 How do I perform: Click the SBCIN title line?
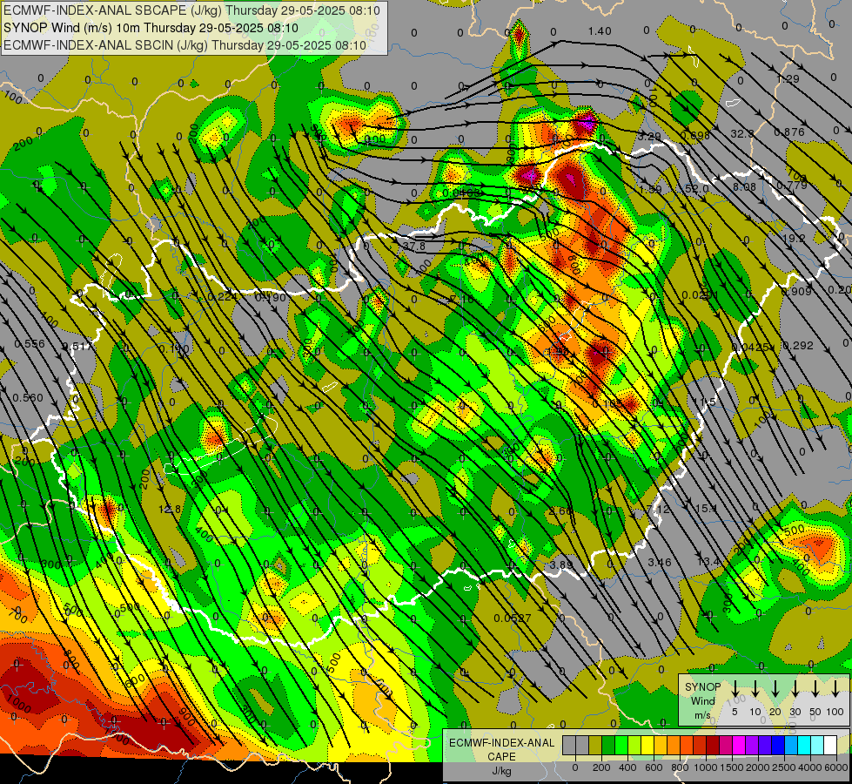pos(185,45)
